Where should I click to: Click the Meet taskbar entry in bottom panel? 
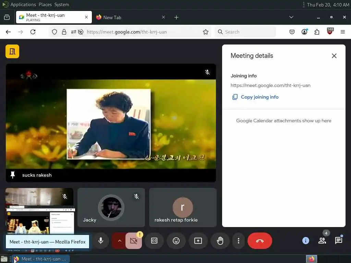point(41,259)
